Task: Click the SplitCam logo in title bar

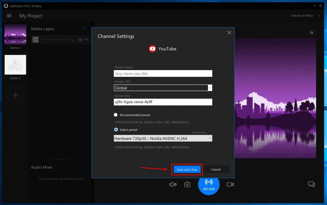Action: click(6, 6)
